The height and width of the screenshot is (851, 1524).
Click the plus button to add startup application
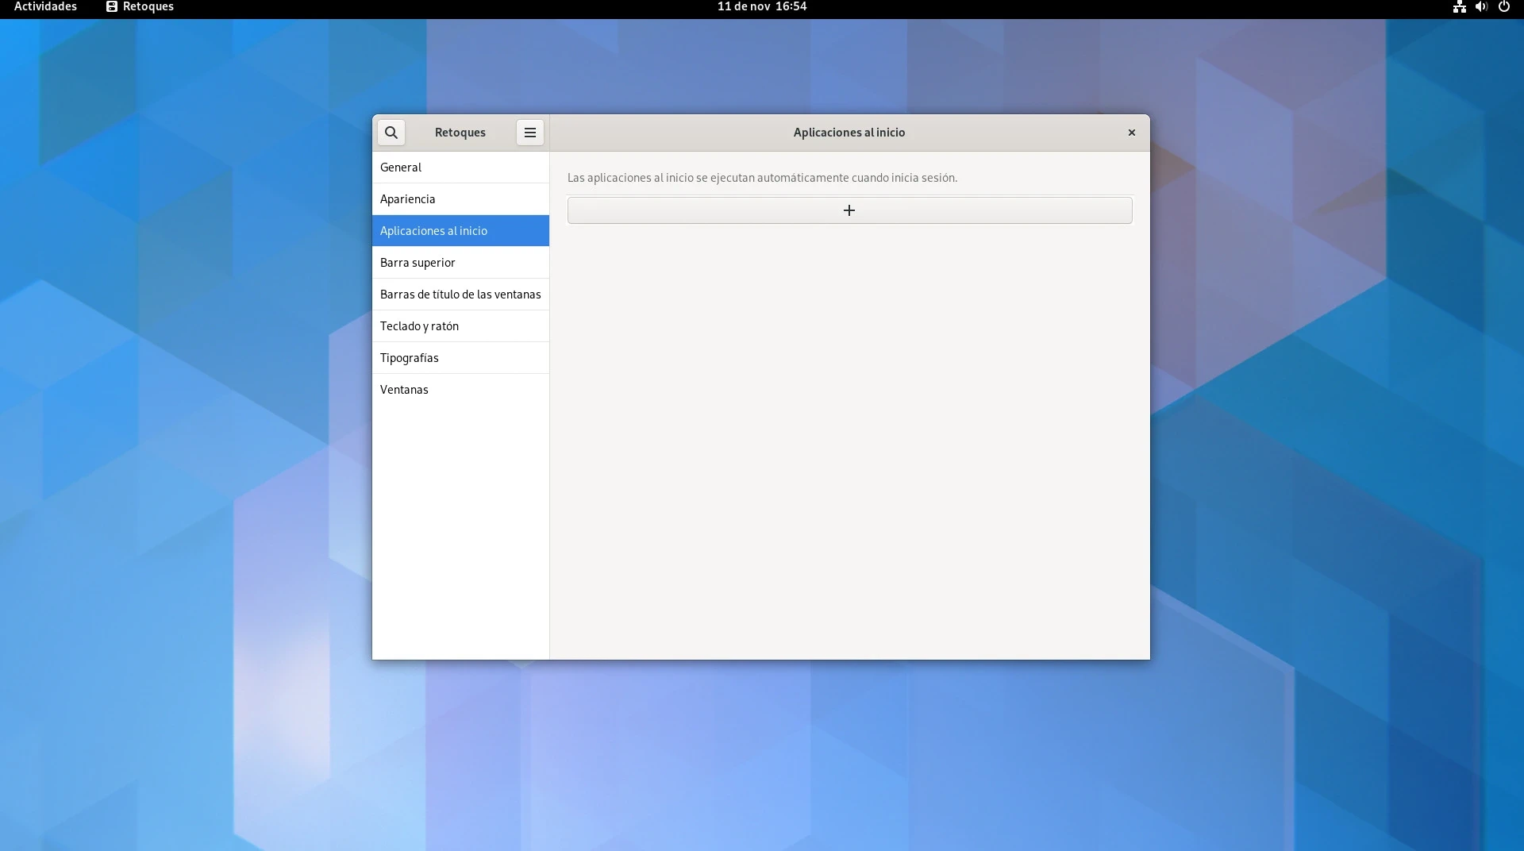tap(849, 210)
